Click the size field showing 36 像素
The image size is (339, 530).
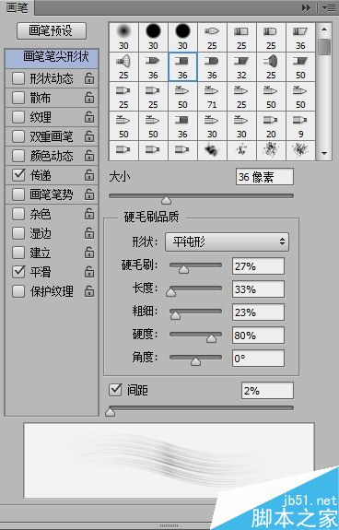pyautogui.click(x=264, y=177)
